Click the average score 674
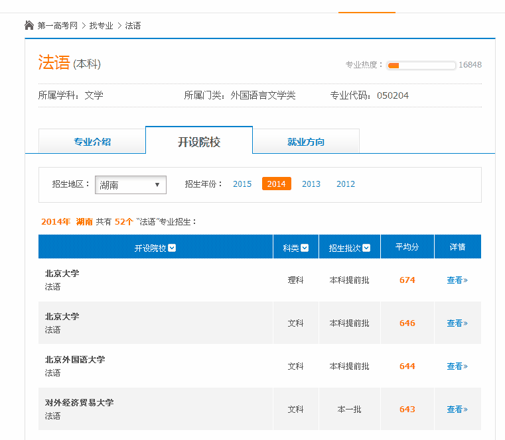 pos(407,280)
